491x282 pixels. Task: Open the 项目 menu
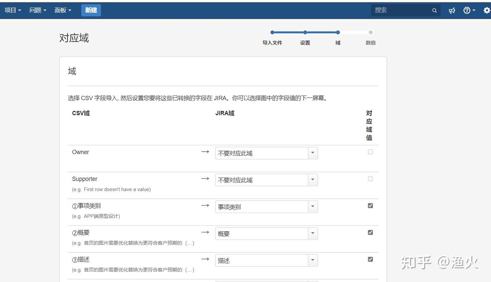click(x=13, y=10)
